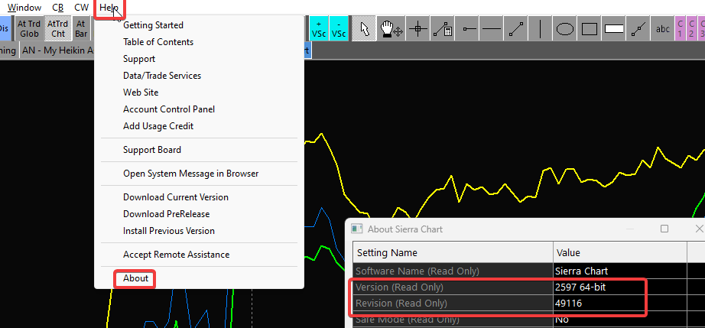705x328 pixels.
Task: Maximize the About Sierra Chart window
Action: [664, 229]
